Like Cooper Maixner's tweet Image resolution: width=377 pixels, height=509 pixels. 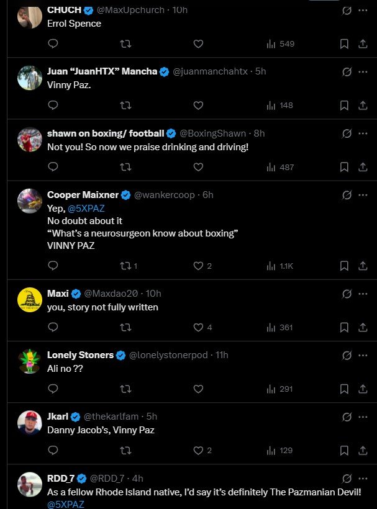pyautogui.click(x=198, y=266)
